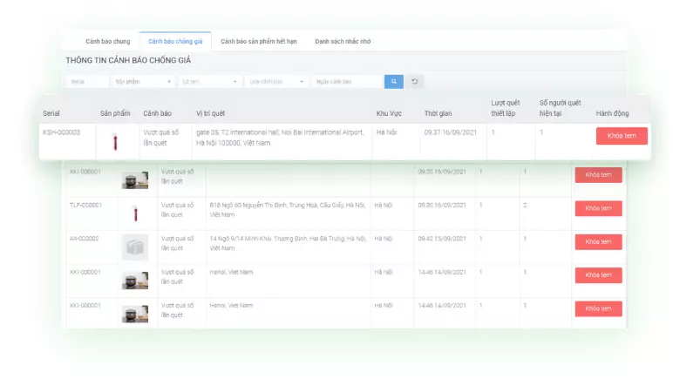Open the Cảnh báo sản phẩm hết hạn tab

[x=259, y=41]
